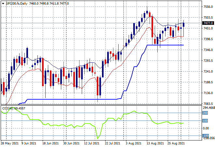This screenshot has height=147, width=215.
Task: Click the 7503.5 price axis label
Action: tap(208, 17)
